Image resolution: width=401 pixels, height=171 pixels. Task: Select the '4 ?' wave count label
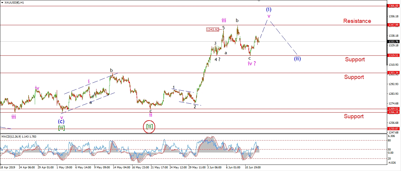[x=217, y=59]
